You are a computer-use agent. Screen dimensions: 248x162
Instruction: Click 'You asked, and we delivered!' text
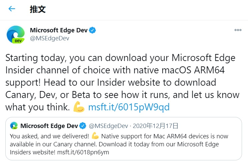[x=49, y=136]
